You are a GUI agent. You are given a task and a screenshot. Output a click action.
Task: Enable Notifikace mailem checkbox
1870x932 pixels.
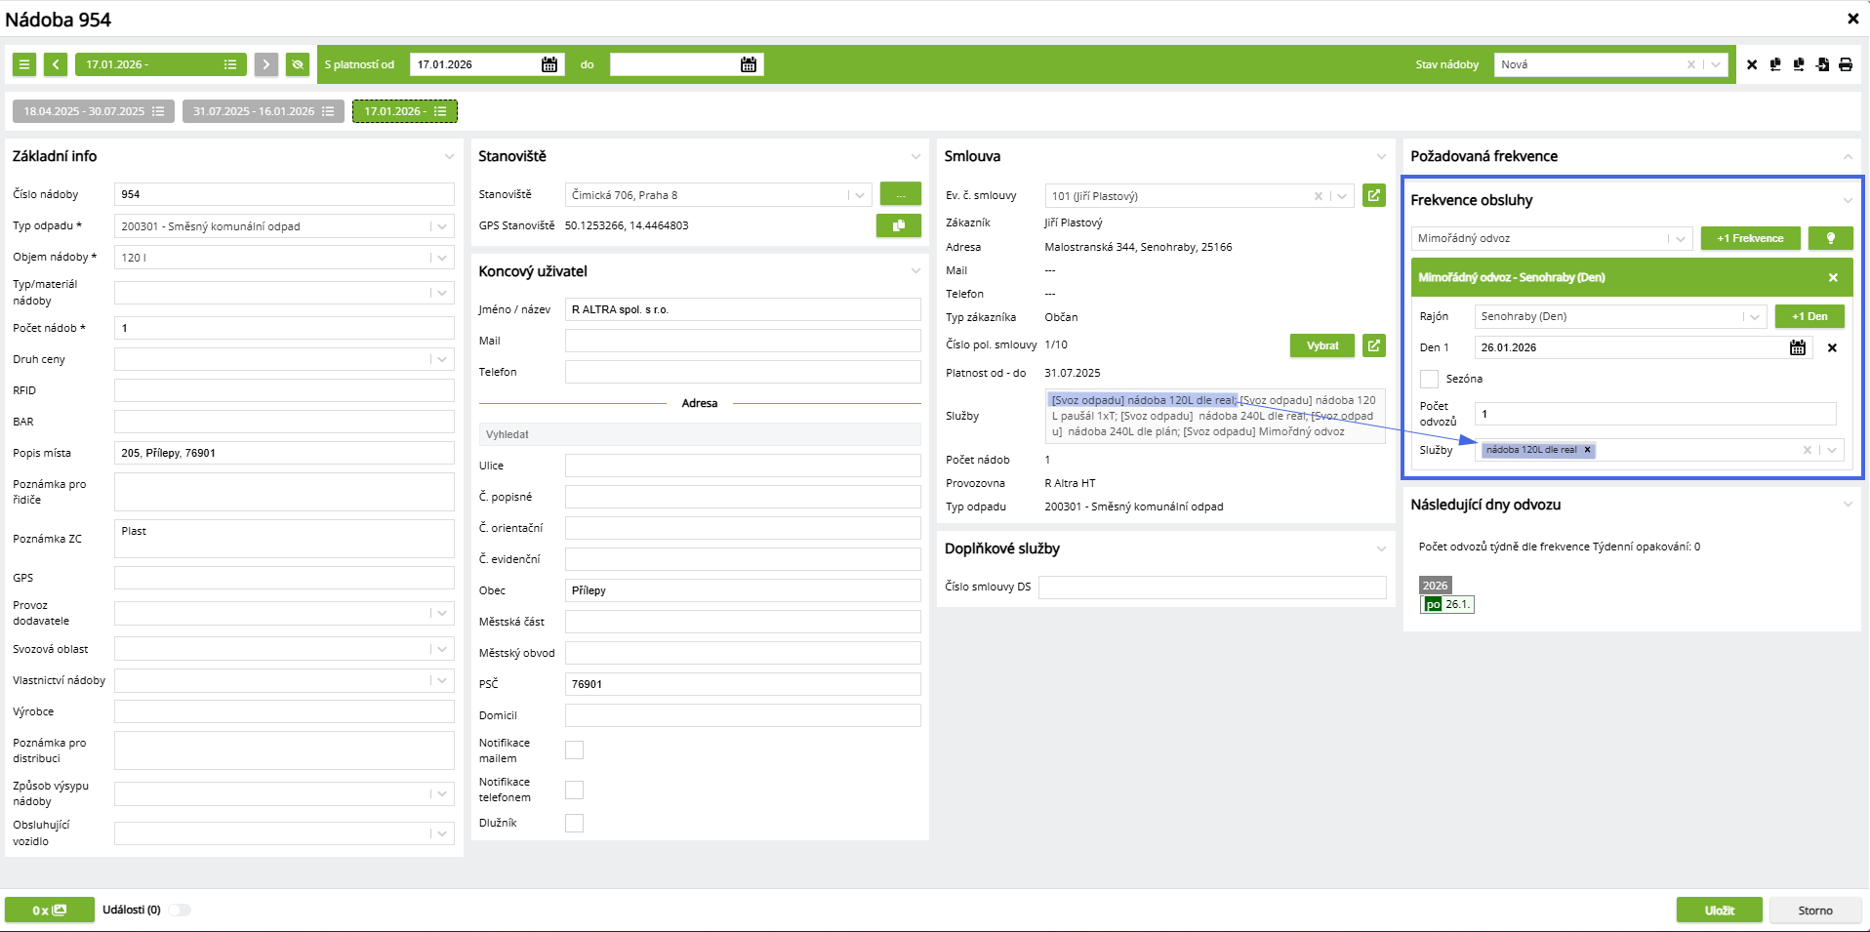(x=575, y=750)
